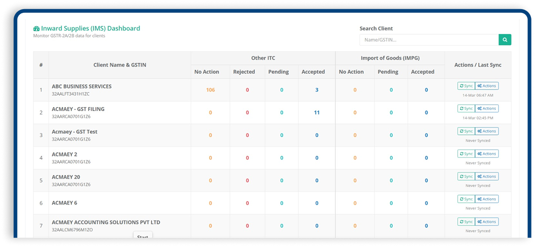Open Actions for ACMAEY - GST FILING

tap(487, 108)
